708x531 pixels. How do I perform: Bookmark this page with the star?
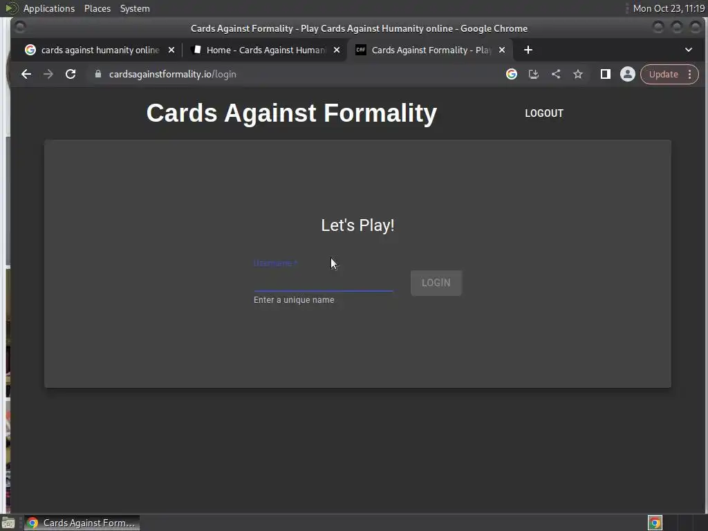(x=578, y=74)
